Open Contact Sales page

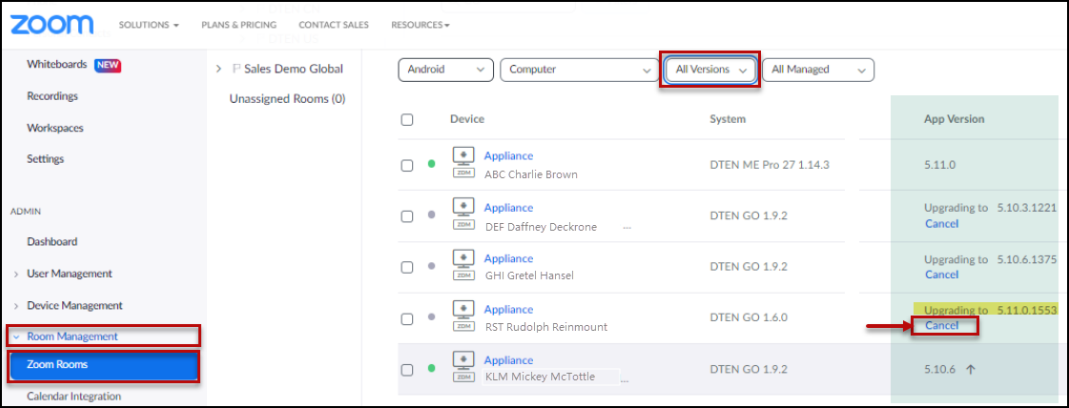[x=334, y=25]
